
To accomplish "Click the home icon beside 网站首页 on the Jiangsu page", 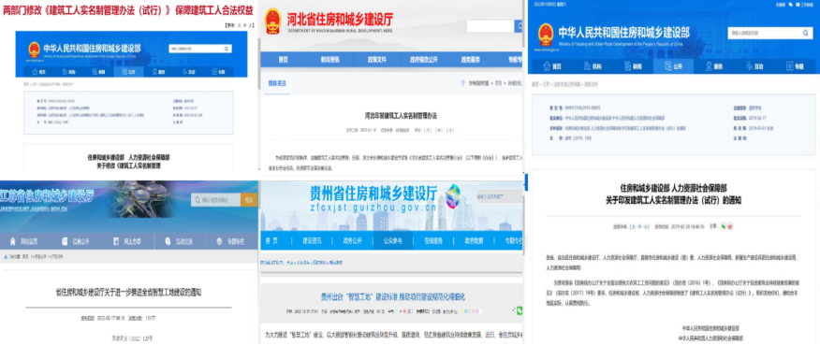I will (14, 241).
